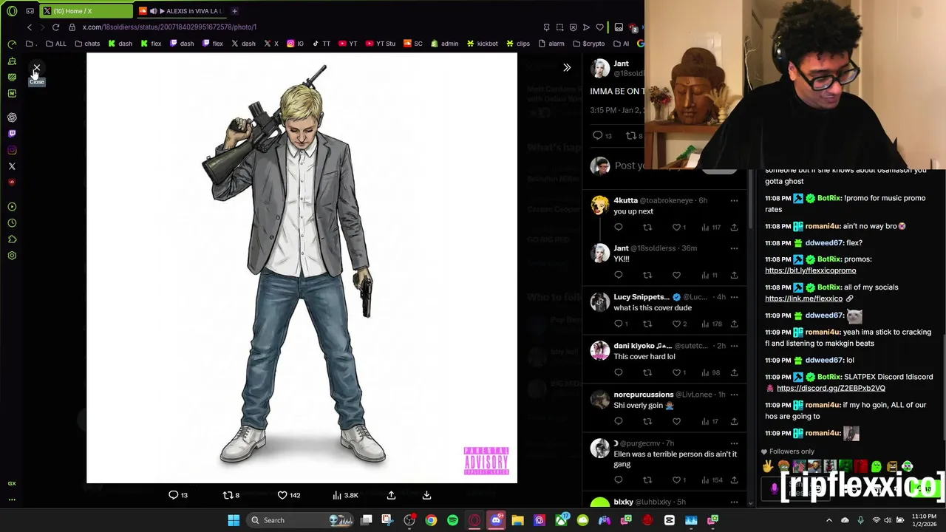Screen dimensions: 946x532
Task: Reply to 4kutta's comment
Action: [619, 227]
